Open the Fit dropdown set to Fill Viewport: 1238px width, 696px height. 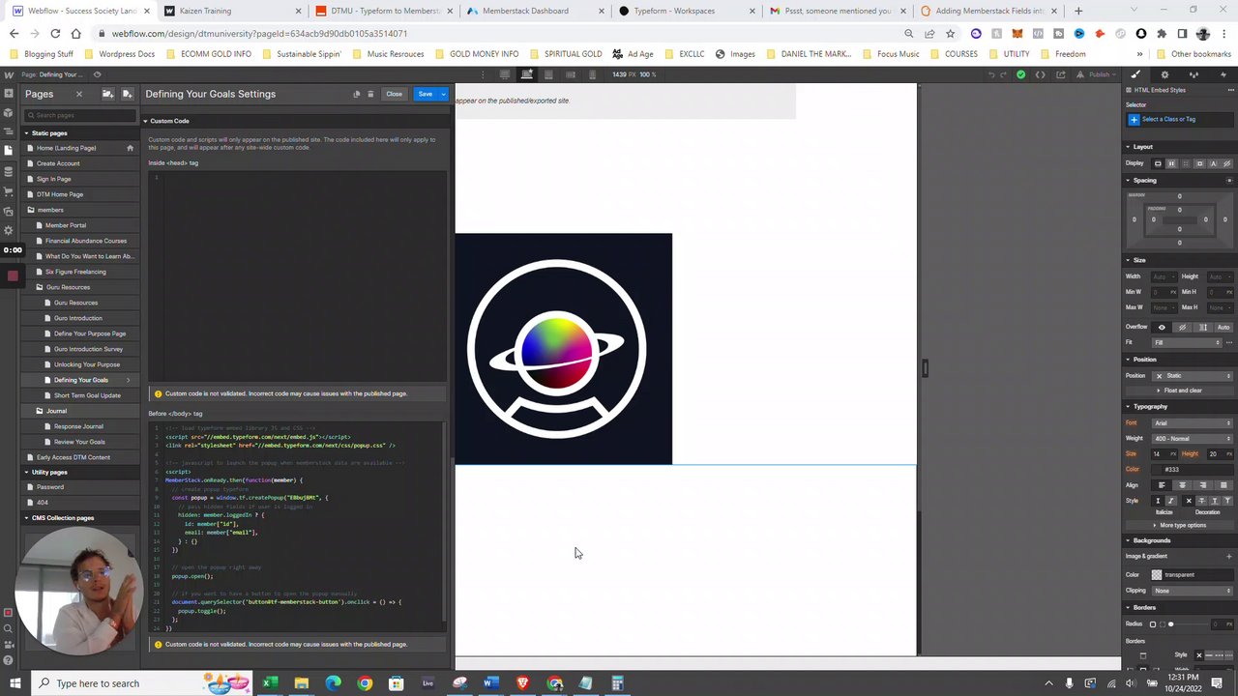point(1187,342)
